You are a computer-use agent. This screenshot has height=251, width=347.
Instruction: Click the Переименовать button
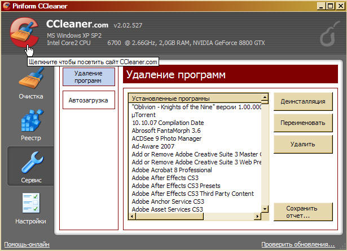pyautogui.click(x=303, y=123)
